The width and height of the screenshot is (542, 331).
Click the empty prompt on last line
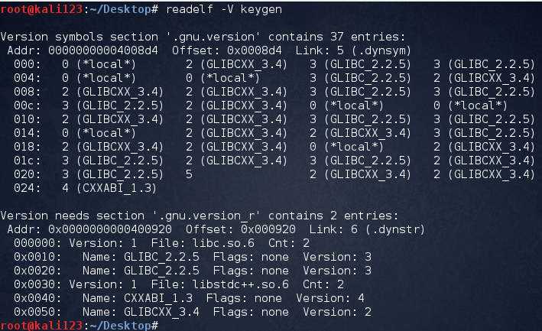click(80, 325)
